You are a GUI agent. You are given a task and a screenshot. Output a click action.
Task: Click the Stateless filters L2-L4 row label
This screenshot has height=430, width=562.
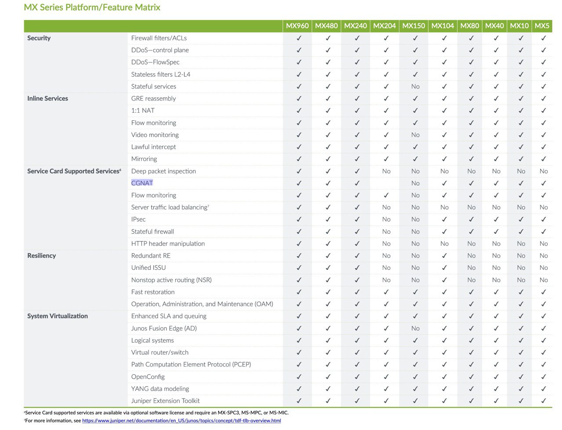click(161, 74)
